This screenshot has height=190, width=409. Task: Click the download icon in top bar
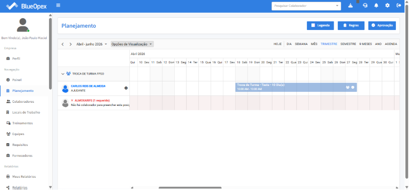click(x=350, y=5)
